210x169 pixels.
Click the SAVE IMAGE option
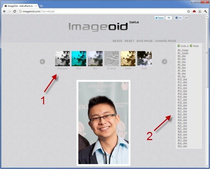[x=145, y=41]
